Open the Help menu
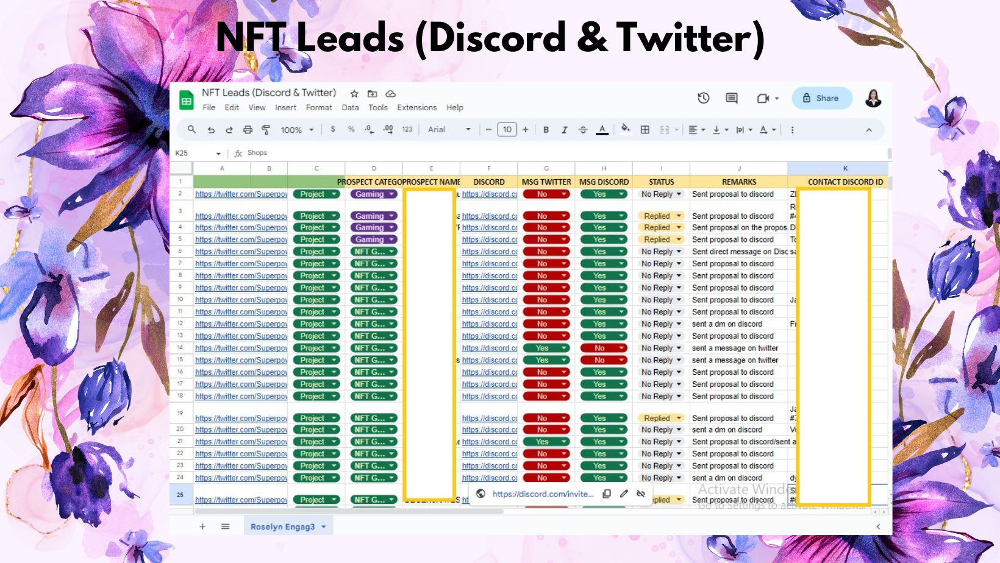 coord(455,107)
